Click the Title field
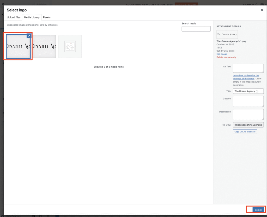 248,91
